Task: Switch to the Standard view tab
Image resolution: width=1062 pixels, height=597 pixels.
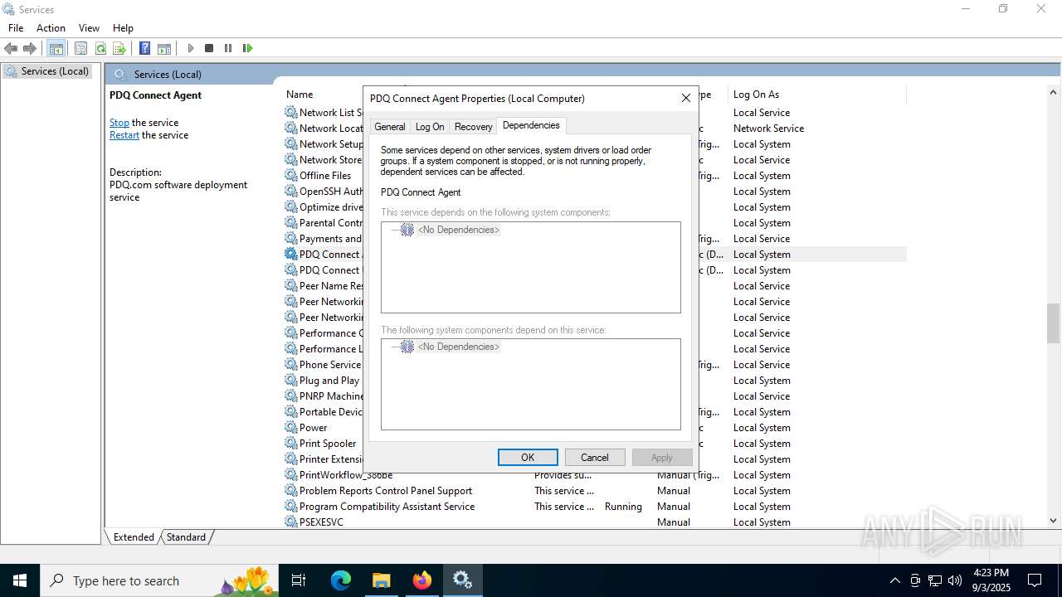Action: click(186, 537)
